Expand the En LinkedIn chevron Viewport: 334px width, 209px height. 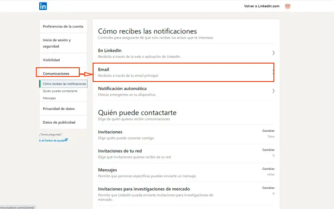(x=273, y=53)
